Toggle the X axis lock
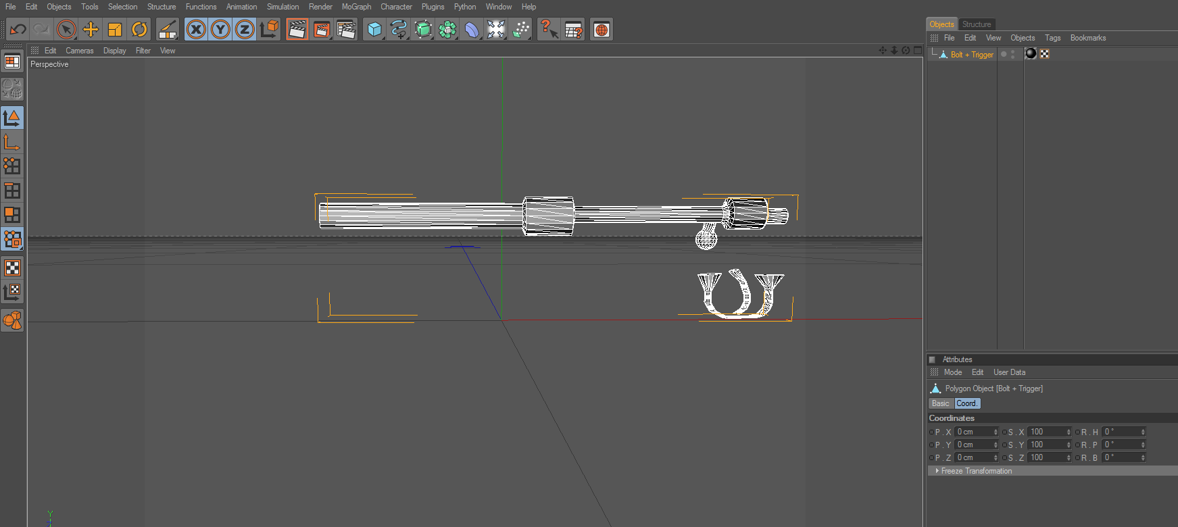Screen dimensions: 1178x527 click(196, 30)
